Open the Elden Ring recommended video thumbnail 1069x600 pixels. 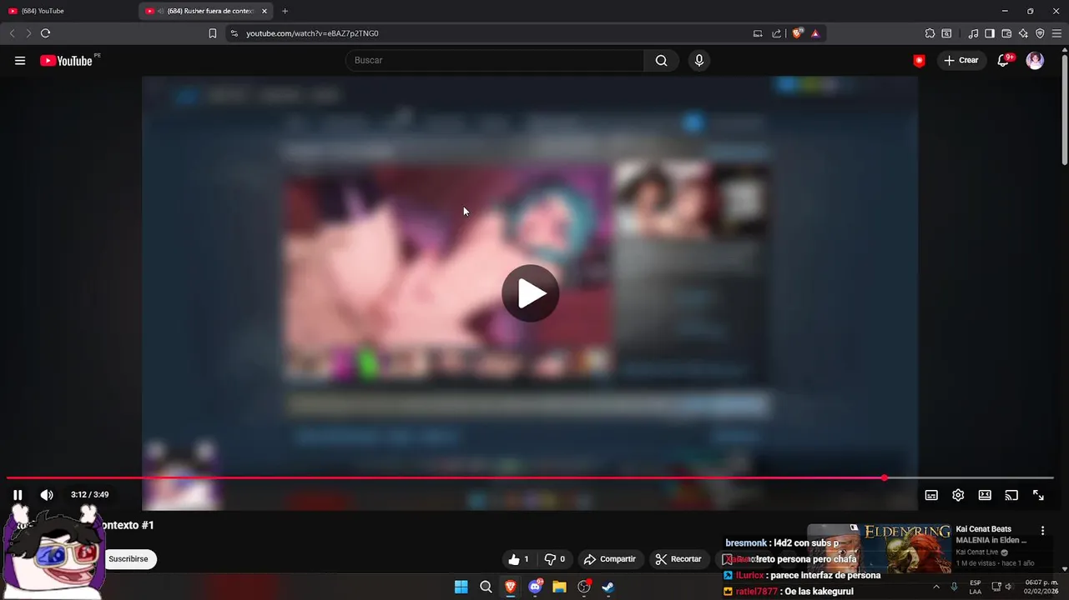pos(879,547)
